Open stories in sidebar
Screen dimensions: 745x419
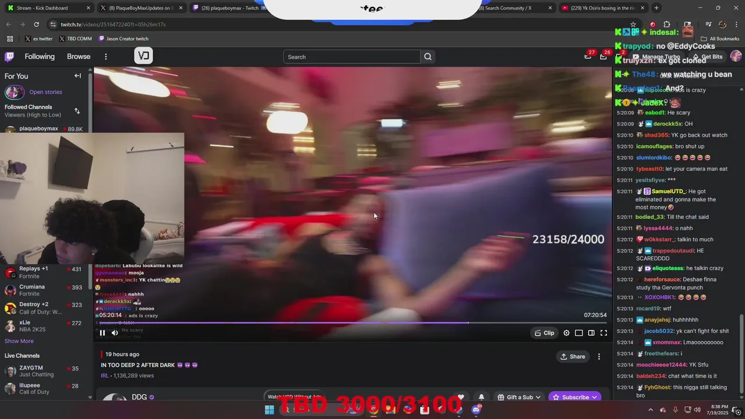click(45, 92)
